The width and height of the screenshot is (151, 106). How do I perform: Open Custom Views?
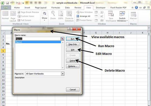26,16
